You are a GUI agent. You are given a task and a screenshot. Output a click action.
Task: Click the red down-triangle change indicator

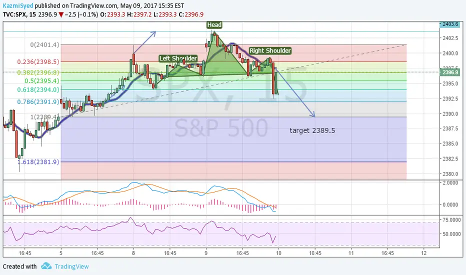click(x=61, y=14)
